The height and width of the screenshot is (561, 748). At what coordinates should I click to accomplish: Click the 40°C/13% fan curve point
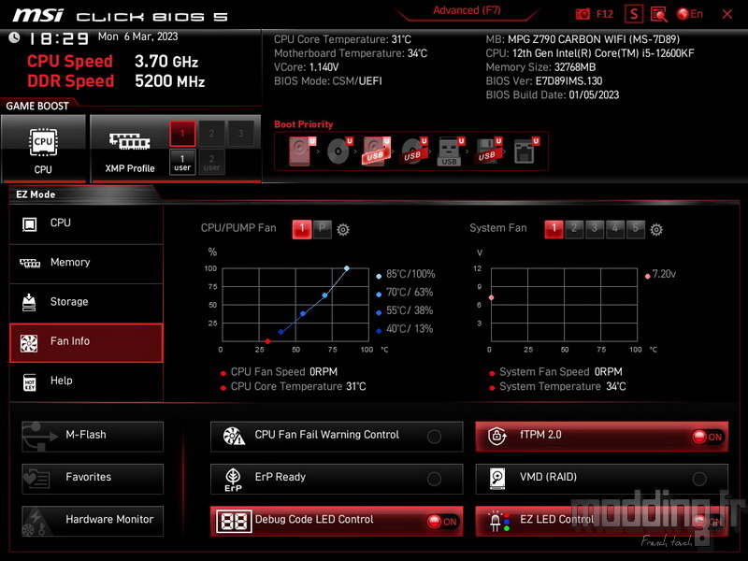pos(281,332)
